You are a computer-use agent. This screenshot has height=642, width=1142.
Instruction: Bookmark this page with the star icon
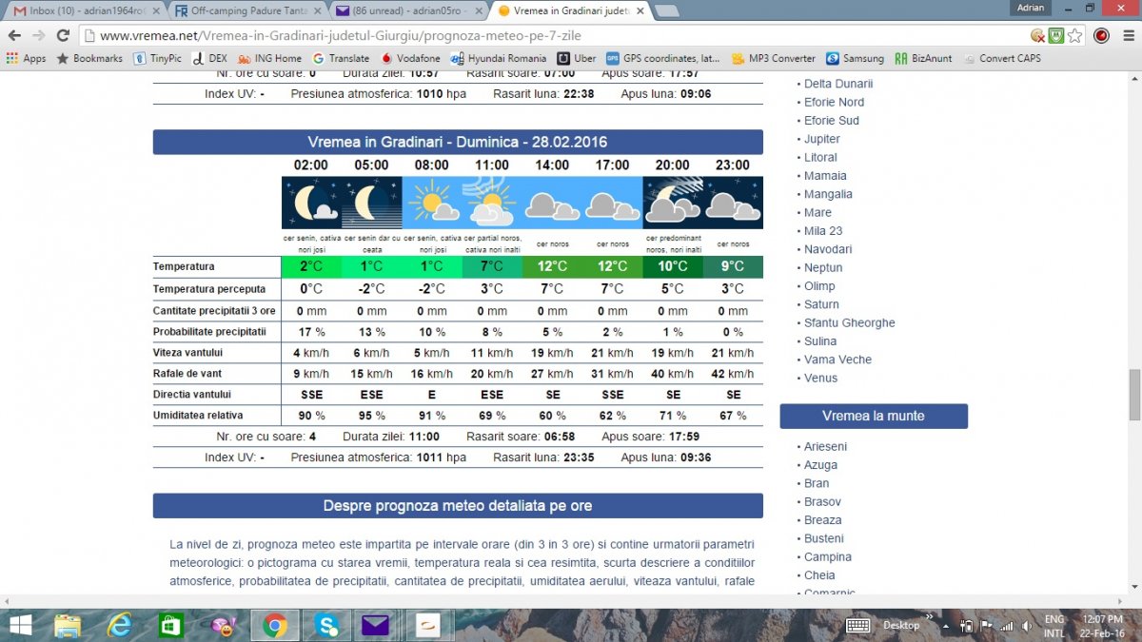1074,35
